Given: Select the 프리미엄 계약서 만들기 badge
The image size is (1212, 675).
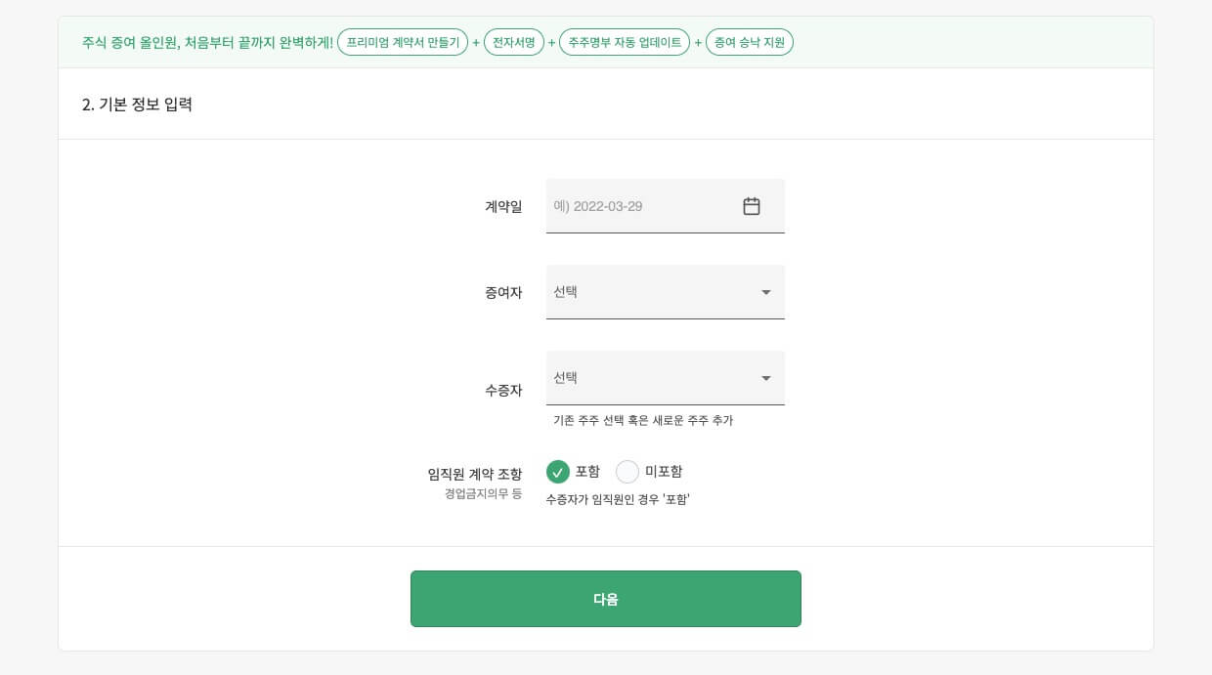Looking at the screenshot, I should click(402, 42).
